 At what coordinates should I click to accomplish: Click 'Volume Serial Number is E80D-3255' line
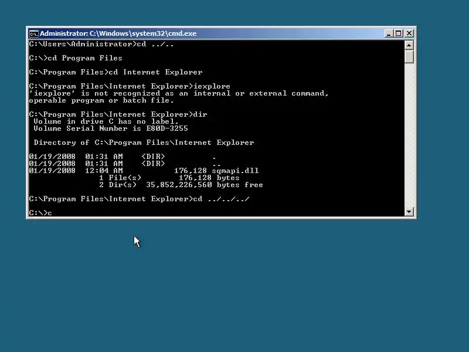click(111, 128)
